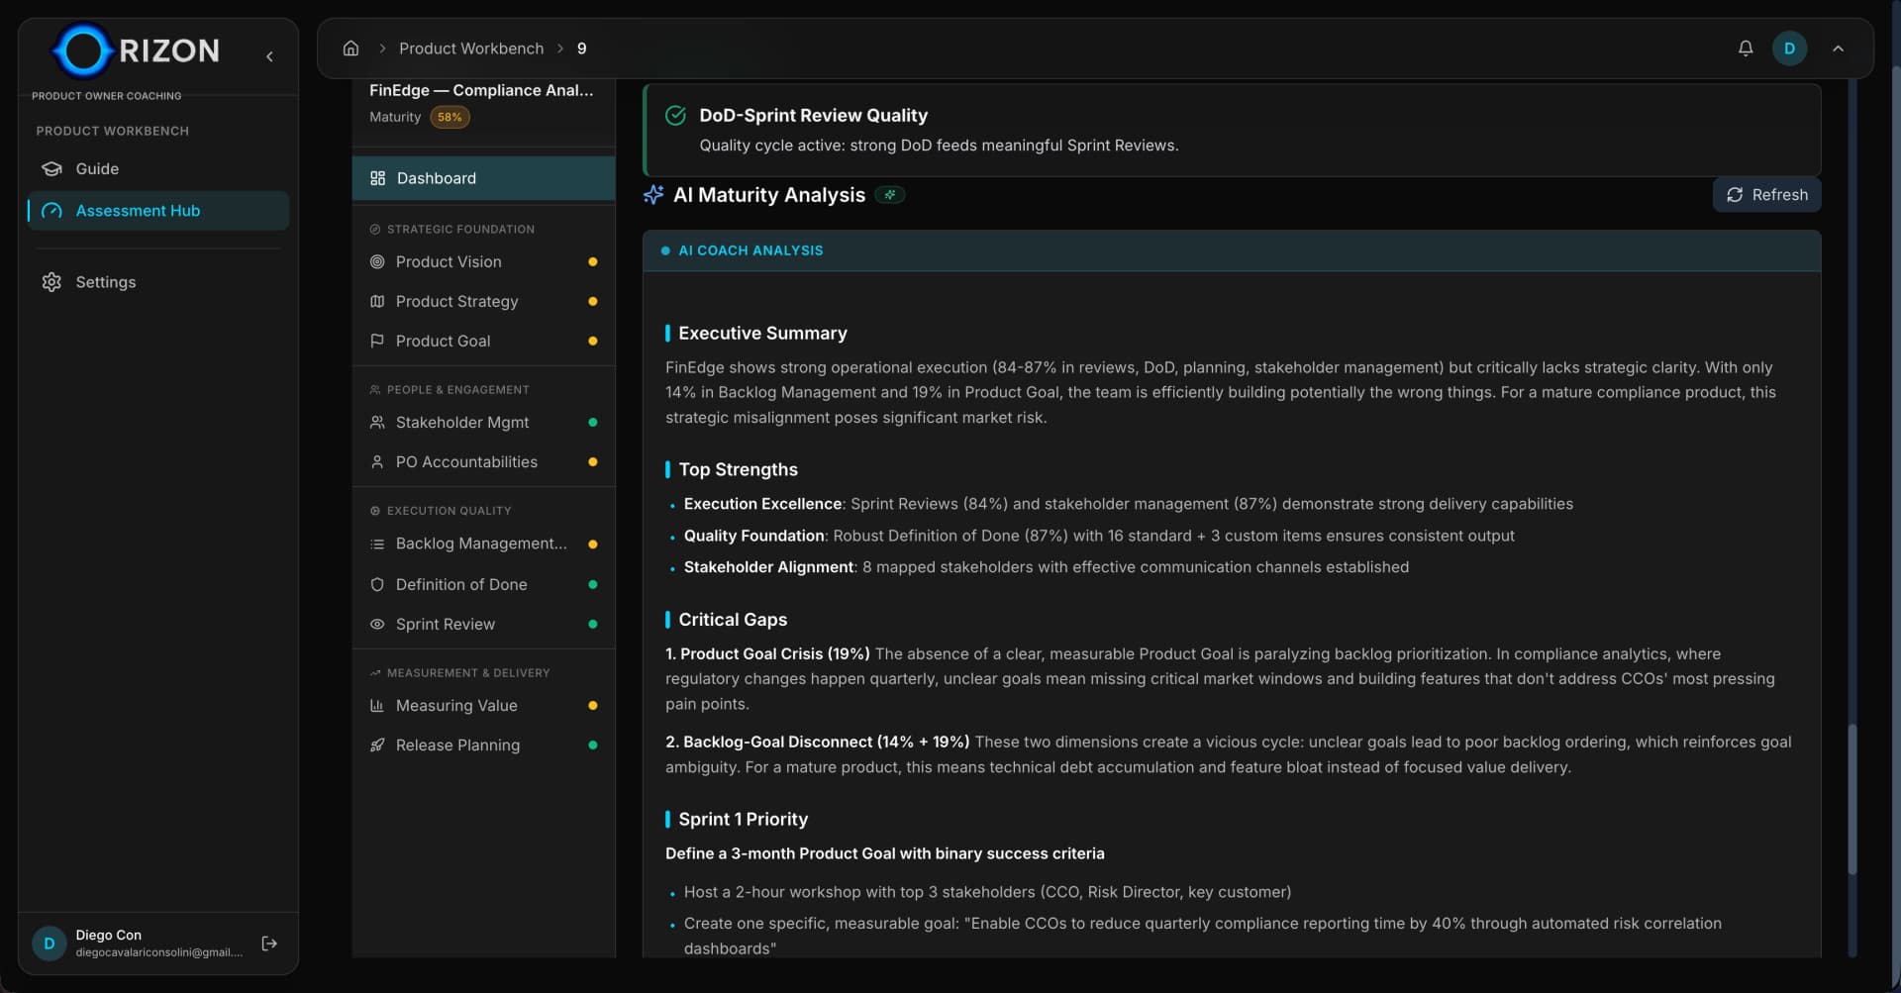Screen dimensions: 1901x993
Task: Click the logout icon next to Diego Con
Action: point(268,943)
